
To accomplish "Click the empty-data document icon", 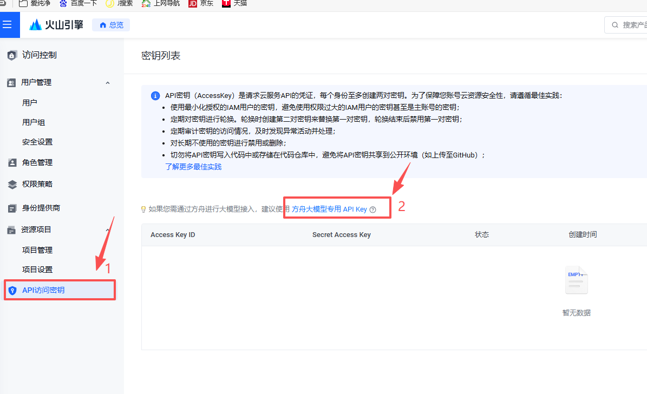I will coord(577,280).
